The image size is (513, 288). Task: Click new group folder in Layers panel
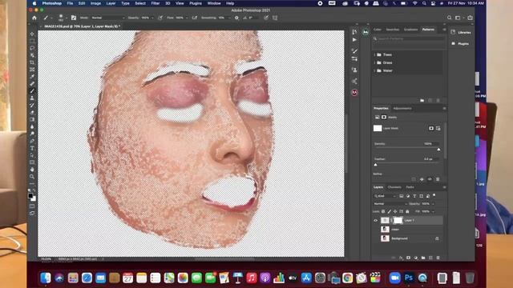pos(423,258)
